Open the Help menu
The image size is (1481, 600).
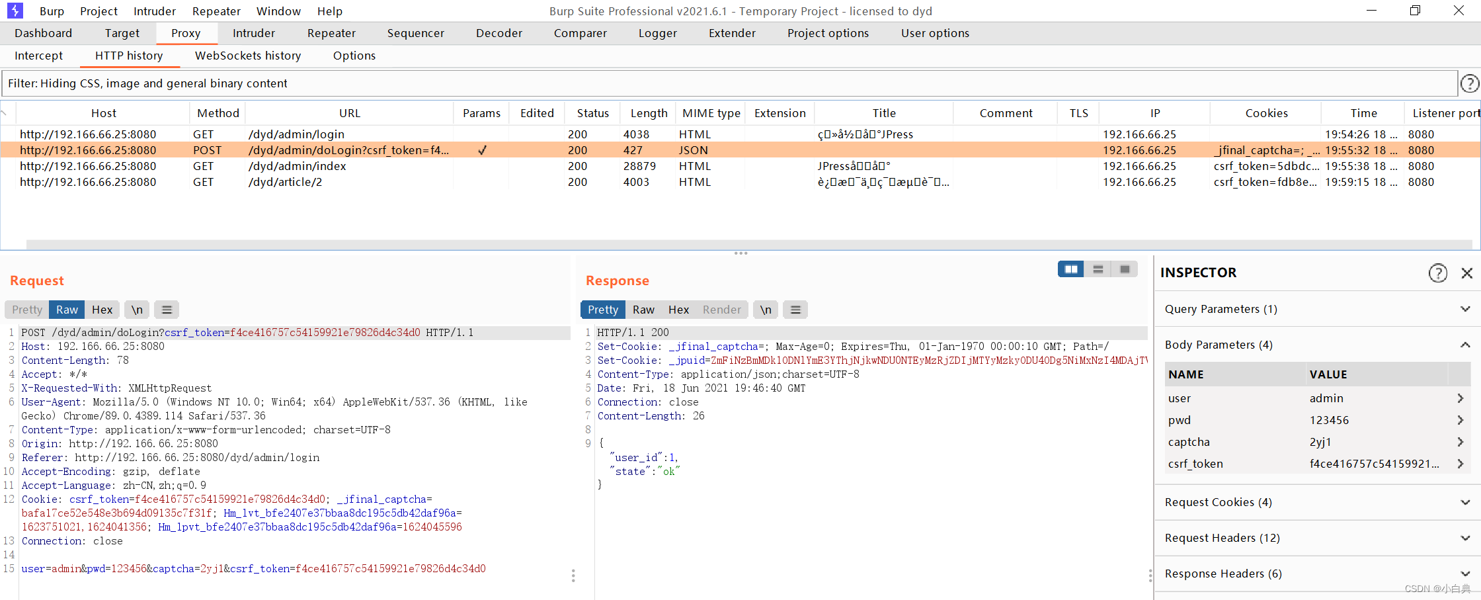(x=329, y=11)
